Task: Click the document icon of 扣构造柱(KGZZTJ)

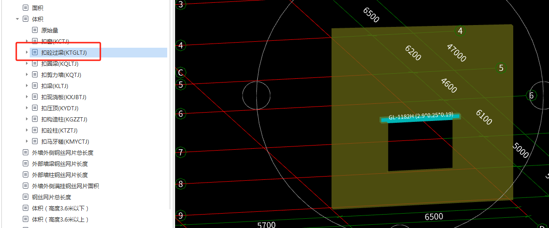Action: [x=34, y=119]
